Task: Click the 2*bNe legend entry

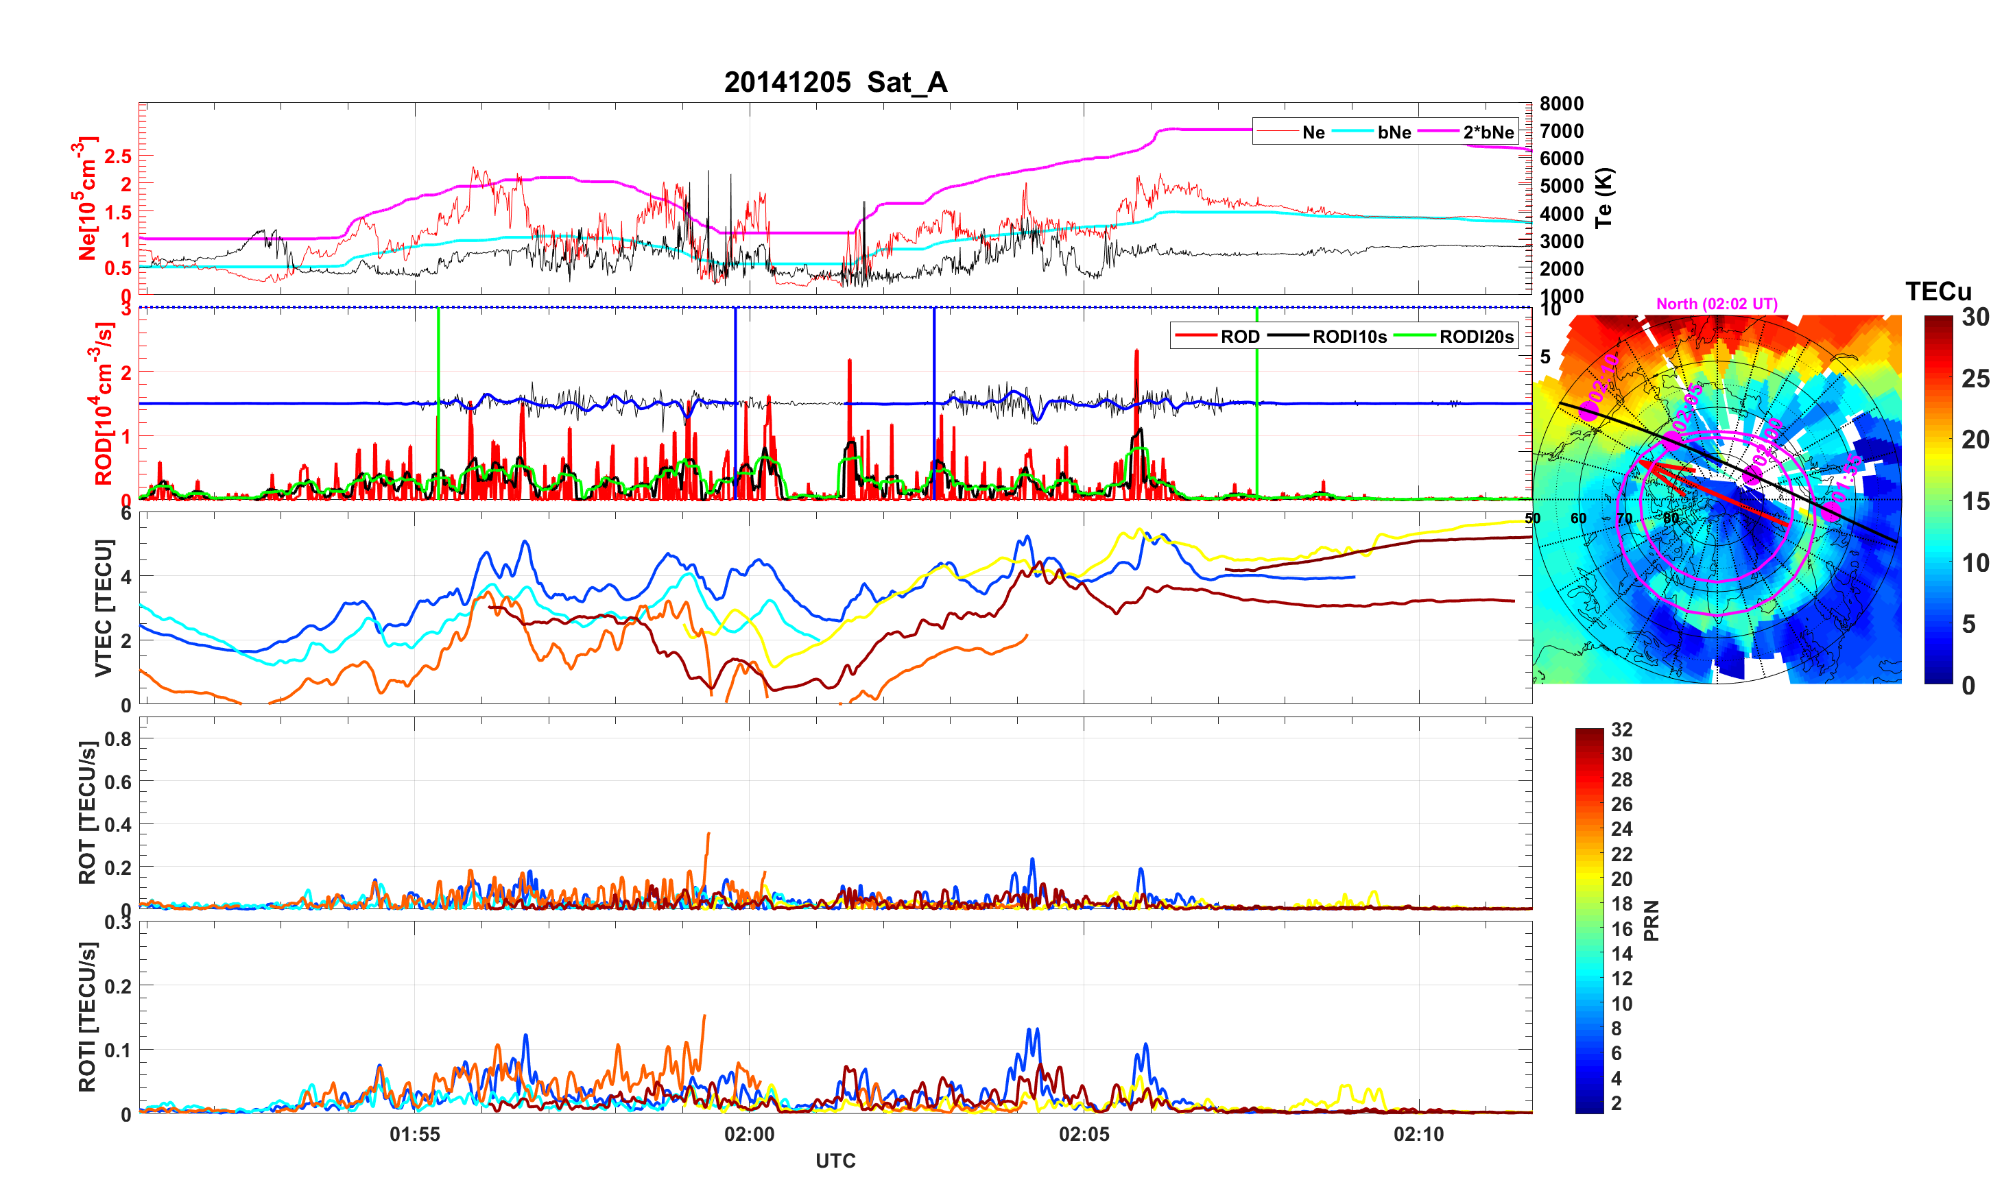Action: 1488,132
